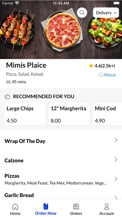Open the Delivery dropdown
The width and height of the screenshot is (122, 217).
tap(106, 13)
